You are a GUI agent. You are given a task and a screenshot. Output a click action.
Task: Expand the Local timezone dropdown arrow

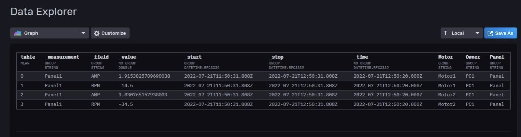point(477,33)
